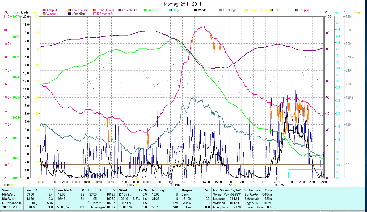Screen dimensions: 367x212
Task: Click the 08:07 sunrise marker on time axis
Action: click(x=131, y=185)
